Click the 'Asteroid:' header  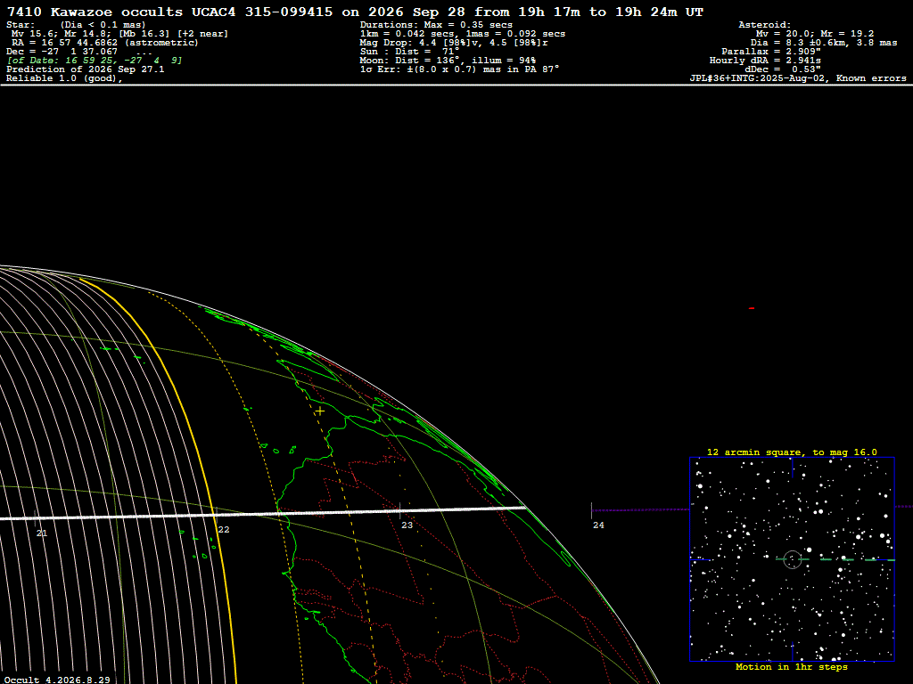tap(764, 25)
